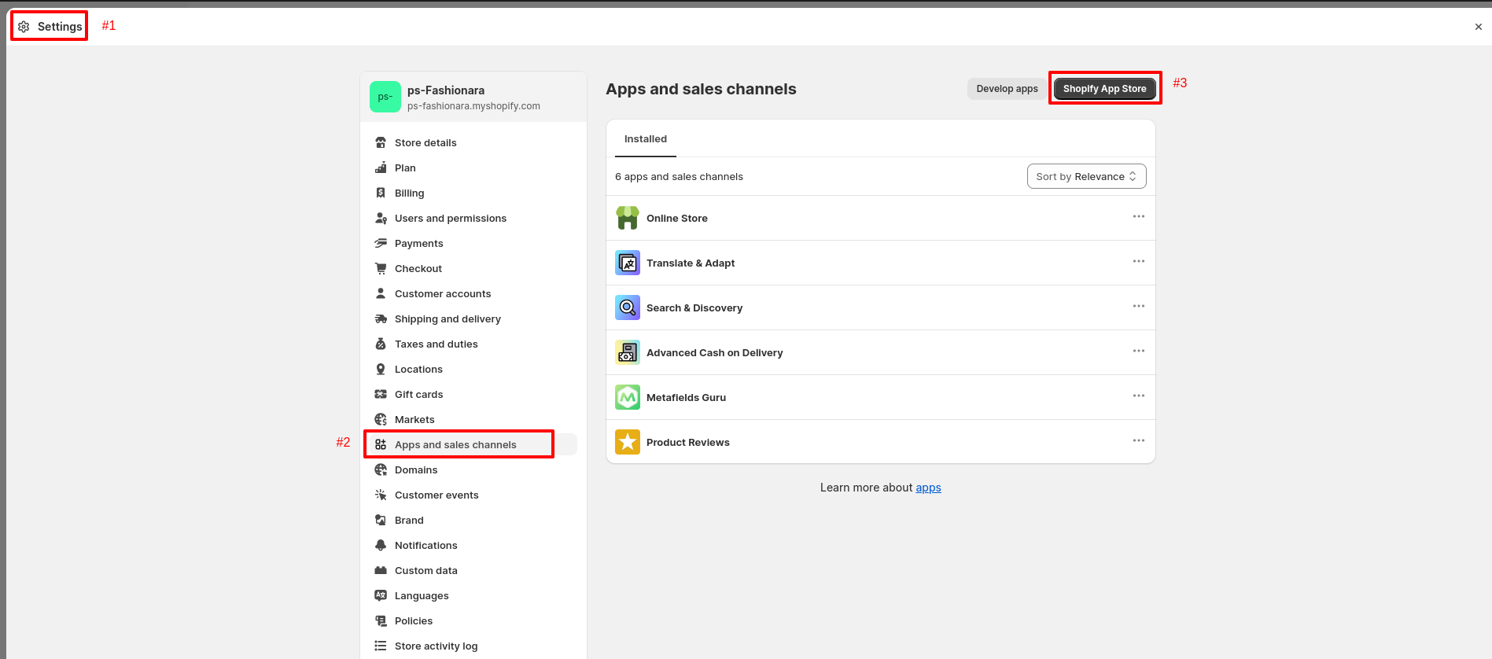Open more options for Product Reviews
This screenshot has height=659, width=1492.
click(x=1138, y=440)
